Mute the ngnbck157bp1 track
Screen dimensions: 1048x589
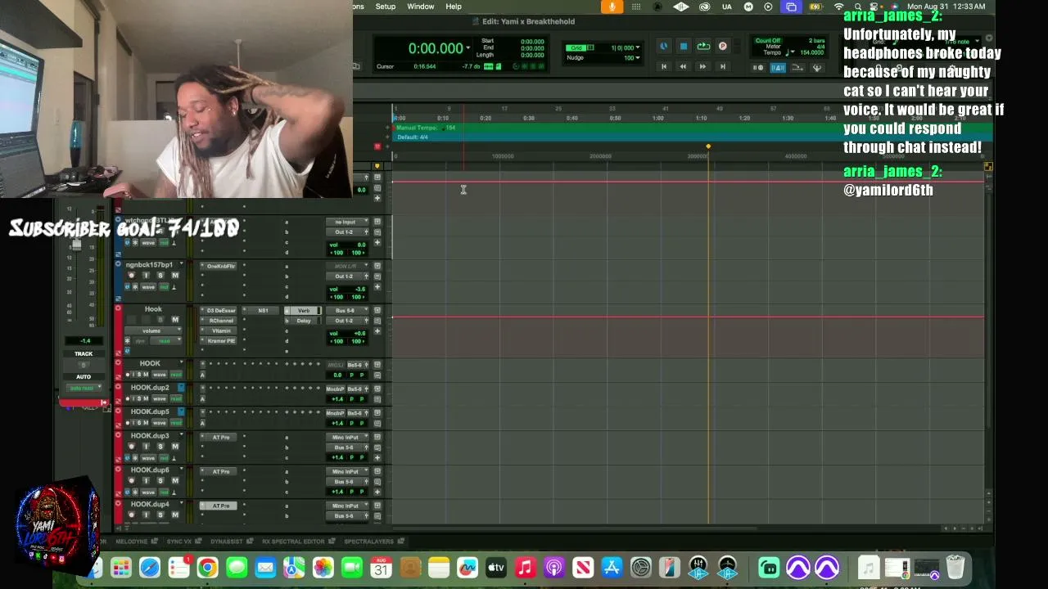tap(174, 276)
